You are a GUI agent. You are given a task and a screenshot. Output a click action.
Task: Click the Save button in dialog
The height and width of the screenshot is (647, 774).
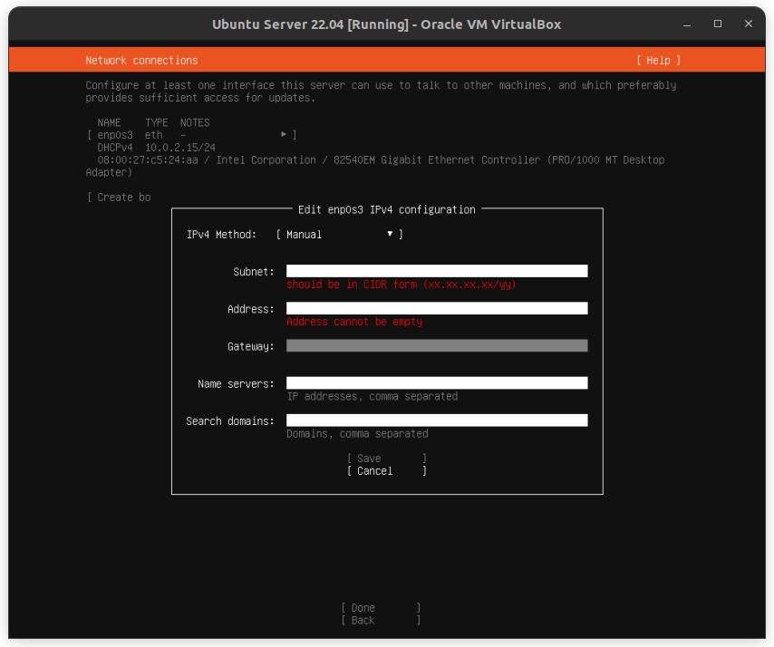[386, 459]
